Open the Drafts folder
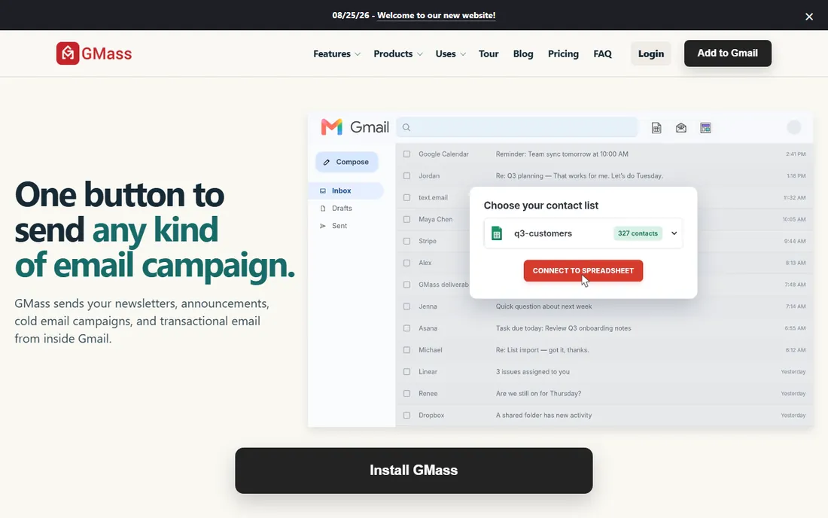The image size is (828, 518). click(342, 208)
